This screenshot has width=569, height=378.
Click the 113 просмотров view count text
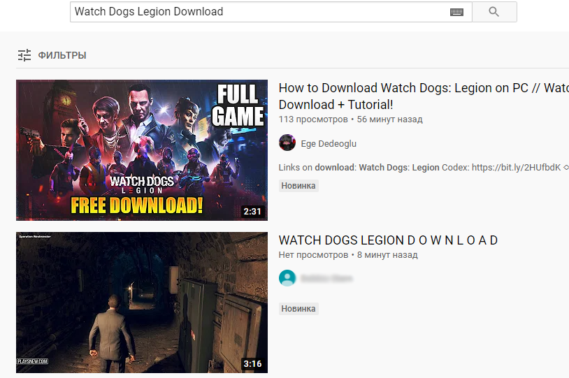313,119
